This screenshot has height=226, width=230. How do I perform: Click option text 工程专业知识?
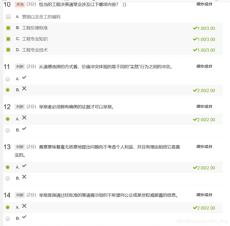(x=35, y=39)
